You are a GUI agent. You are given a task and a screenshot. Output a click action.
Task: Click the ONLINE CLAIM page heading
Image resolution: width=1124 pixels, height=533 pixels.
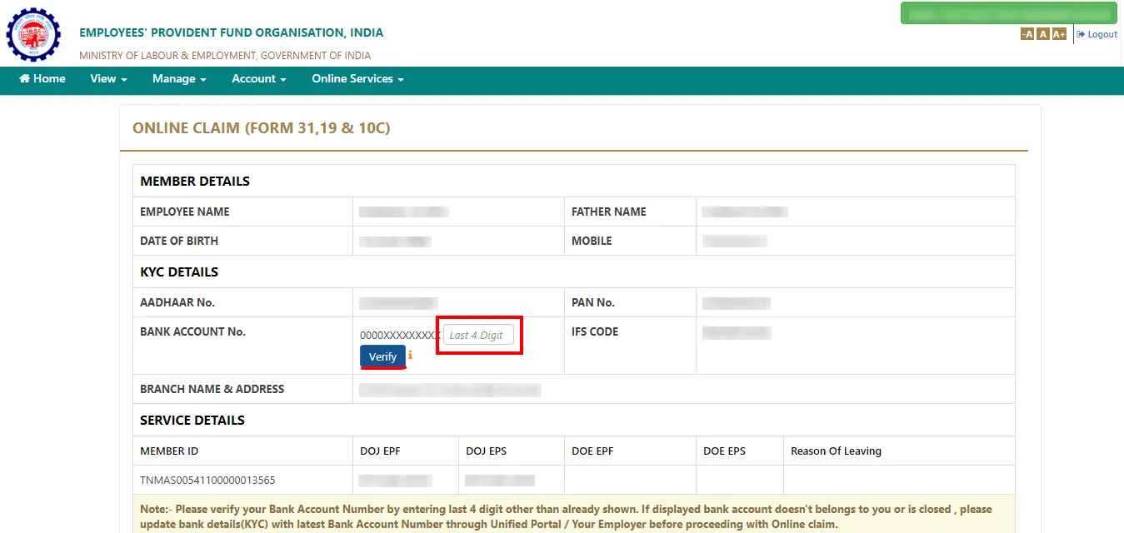pyautogui.click(x=262, y=127)
